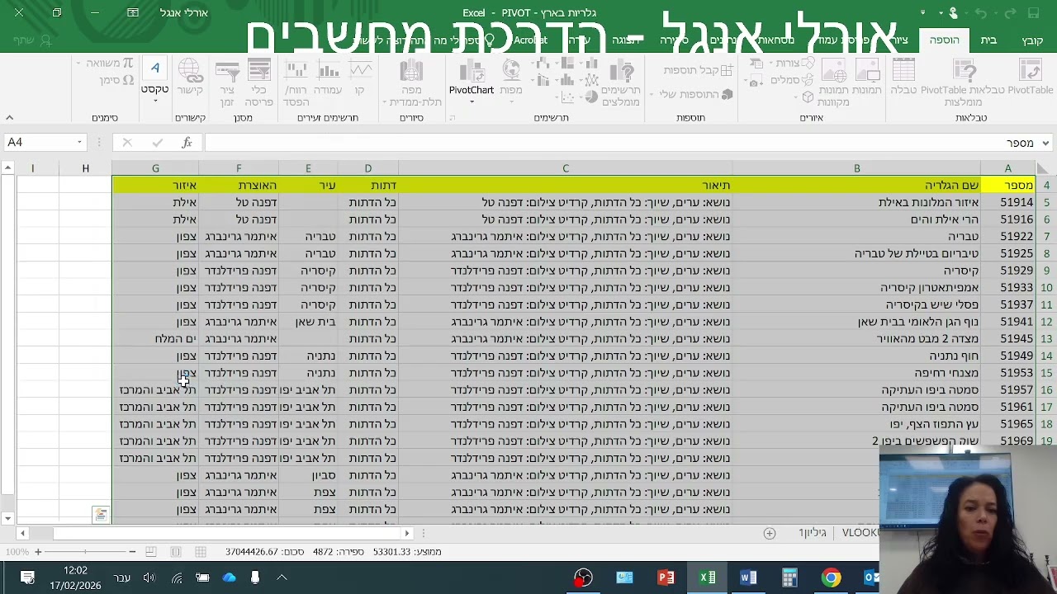Insert a Symbol (סימן)
The width and height of the screenshot is (1057, 594).
pyautogui.click(x=116, y=80)
